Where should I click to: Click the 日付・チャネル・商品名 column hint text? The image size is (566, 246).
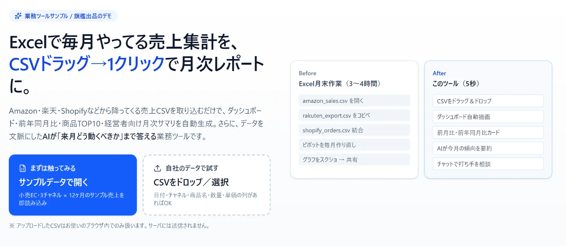pos(206,199)
